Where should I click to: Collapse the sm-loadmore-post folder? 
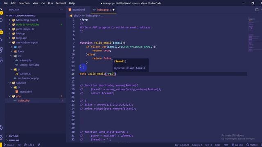tap(27, 42)
